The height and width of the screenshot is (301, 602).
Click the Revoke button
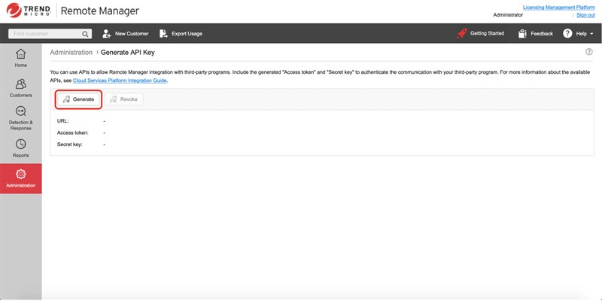123,99
